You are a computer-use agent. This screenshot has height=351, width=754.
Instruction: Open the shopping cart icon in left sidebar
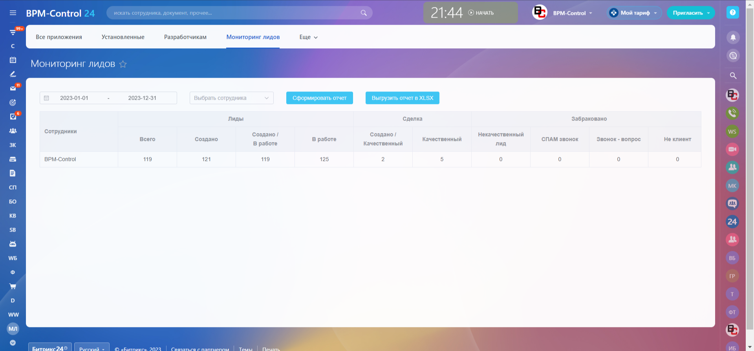(13, 286)
